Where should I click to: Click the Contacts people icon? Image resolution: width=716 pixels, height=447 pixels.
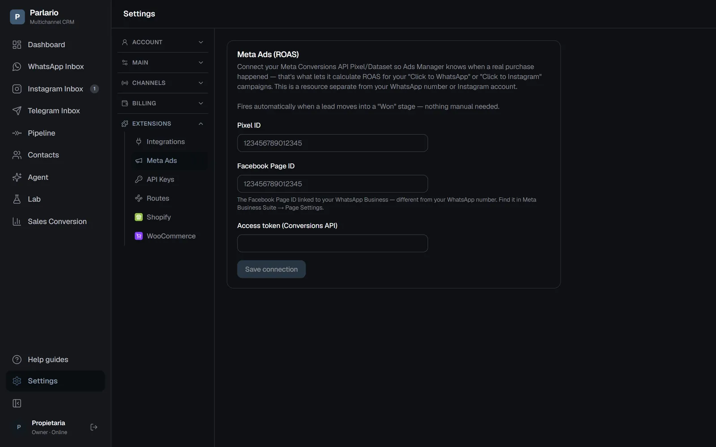pyautogui.click(x=17, y=155)
